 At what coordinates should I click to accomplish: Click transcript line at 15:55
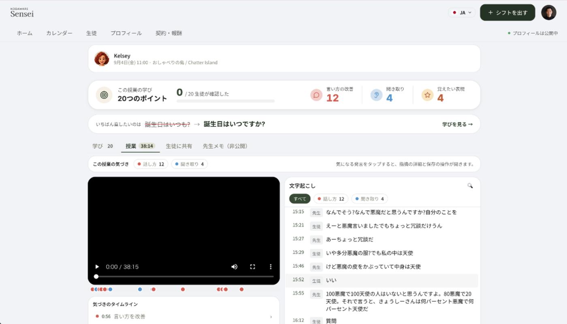point(382,301)
